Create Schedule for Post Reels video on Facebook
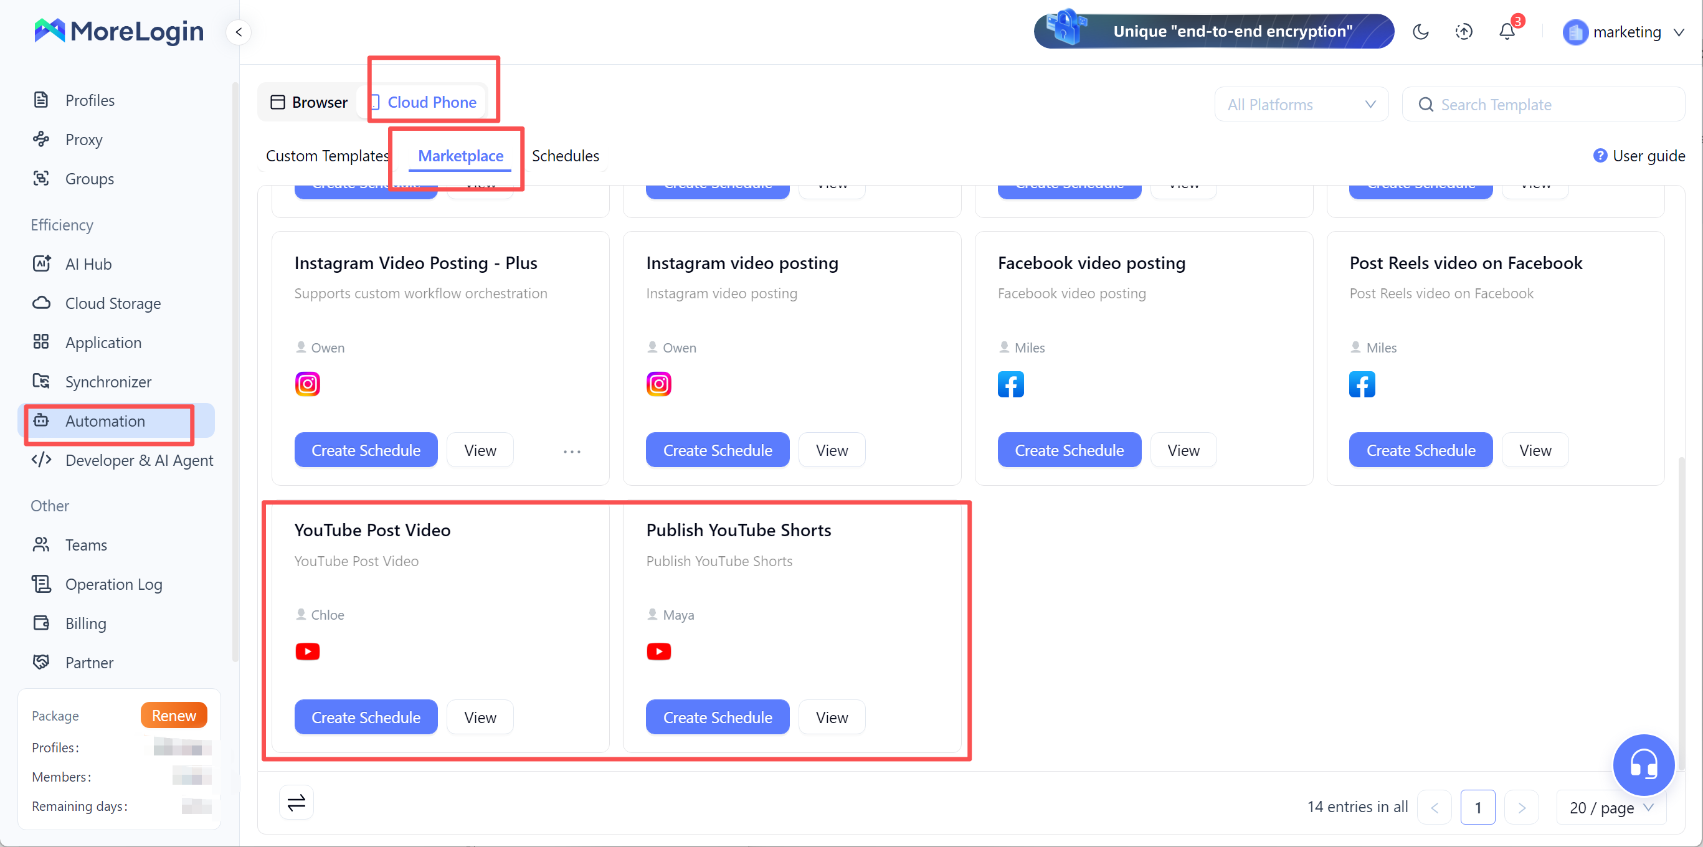Screen dimensions: 1703x847 click(x=1421, y=450)
